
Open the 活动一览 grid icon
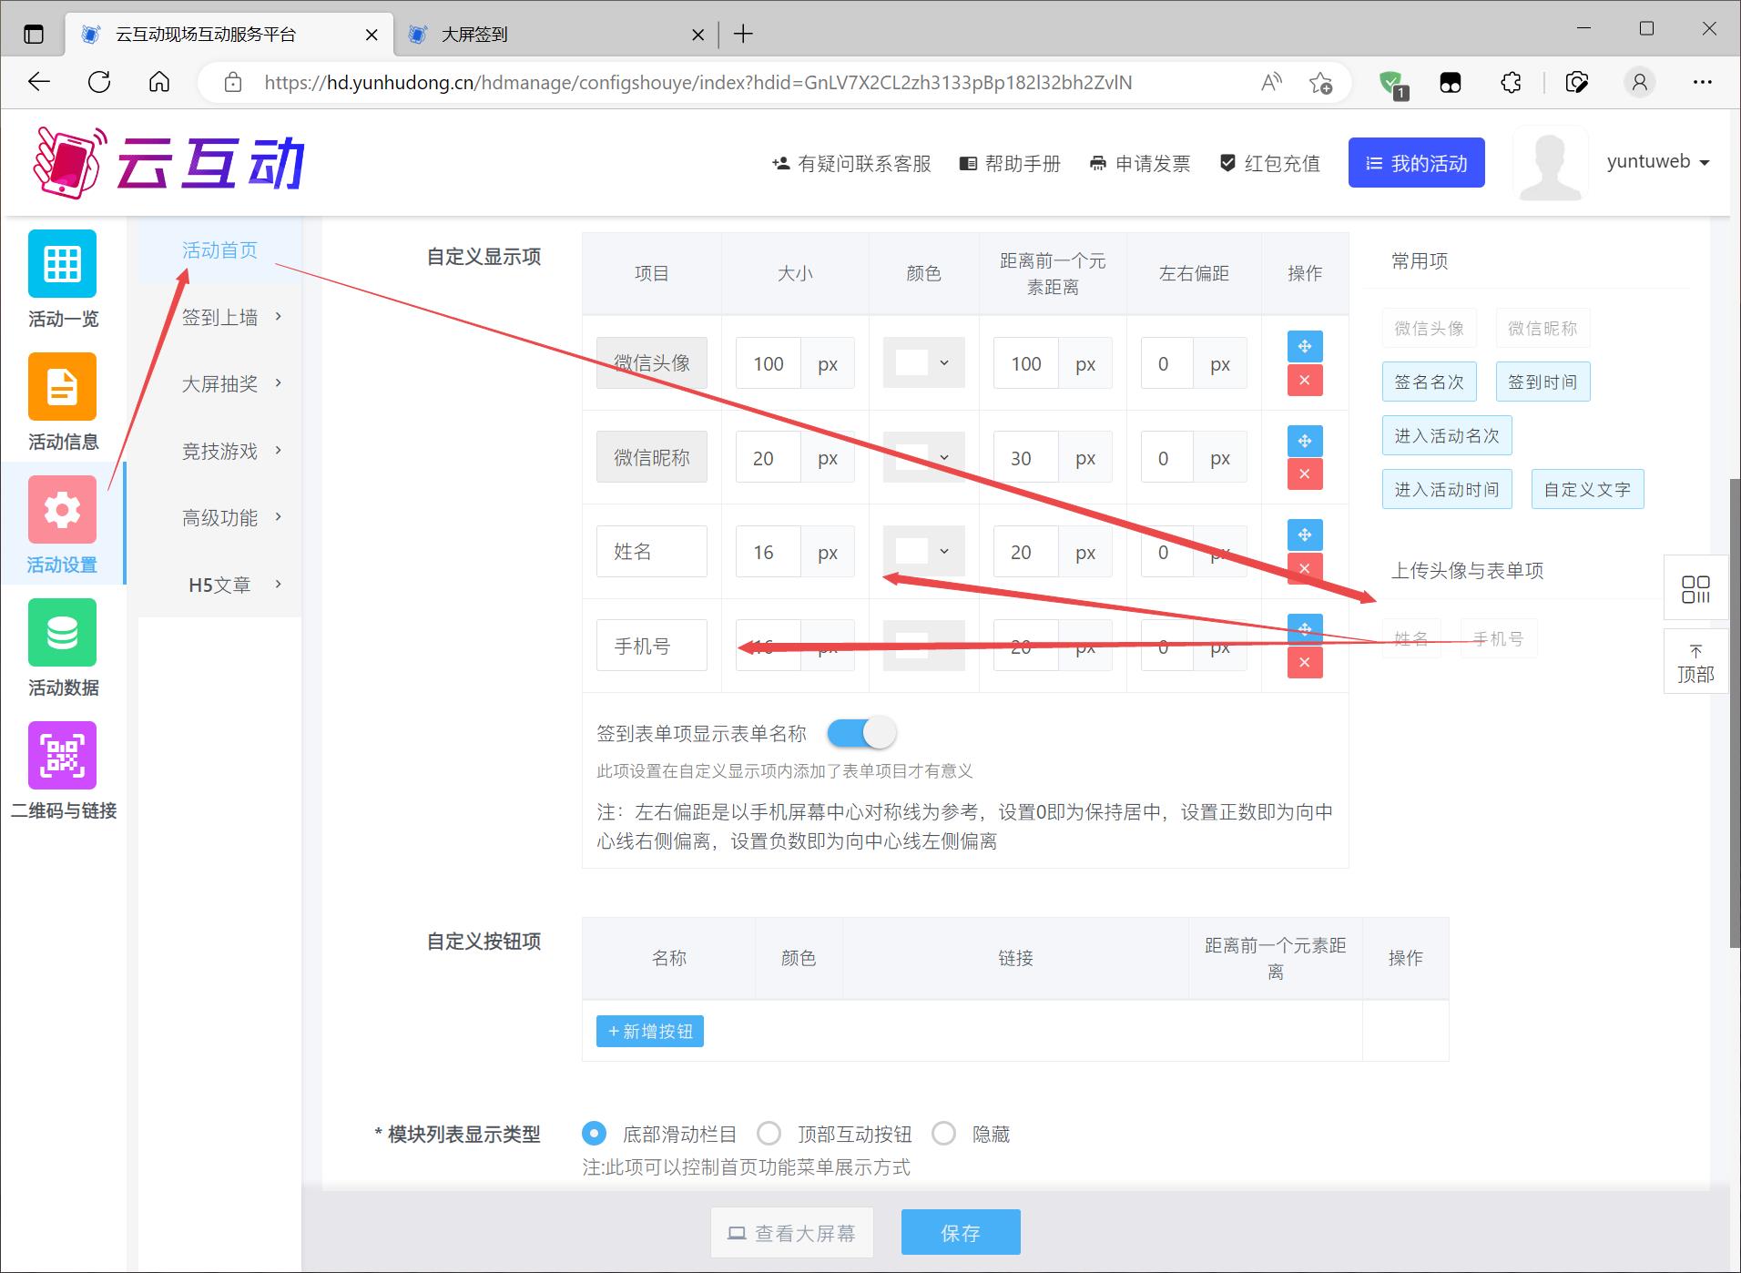62,264
